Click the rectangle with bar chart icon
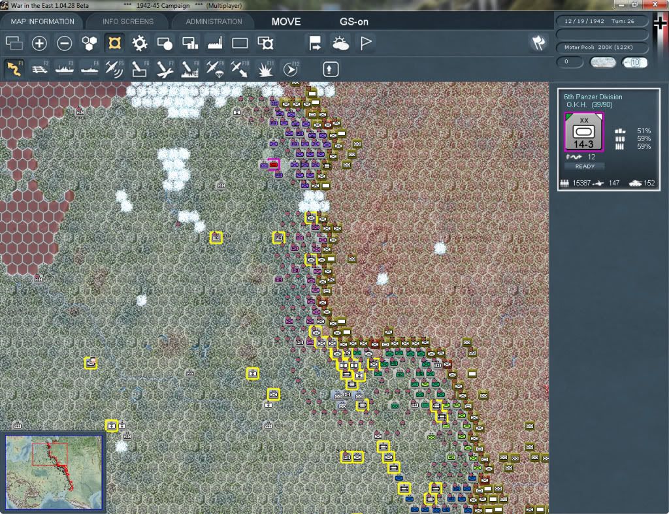 pyautogui.click(x=190, y=43)
